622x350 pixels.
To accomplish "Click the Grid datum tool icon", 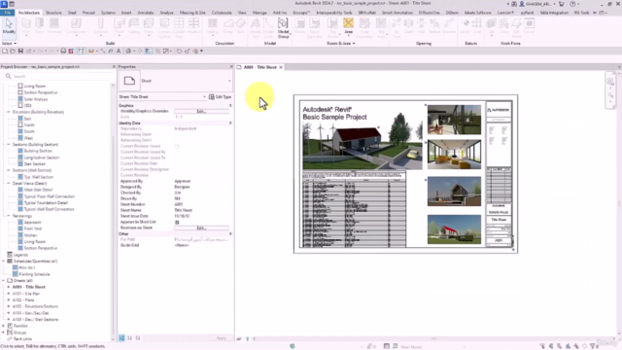I will pyautogui.click(x=477, y=24).
